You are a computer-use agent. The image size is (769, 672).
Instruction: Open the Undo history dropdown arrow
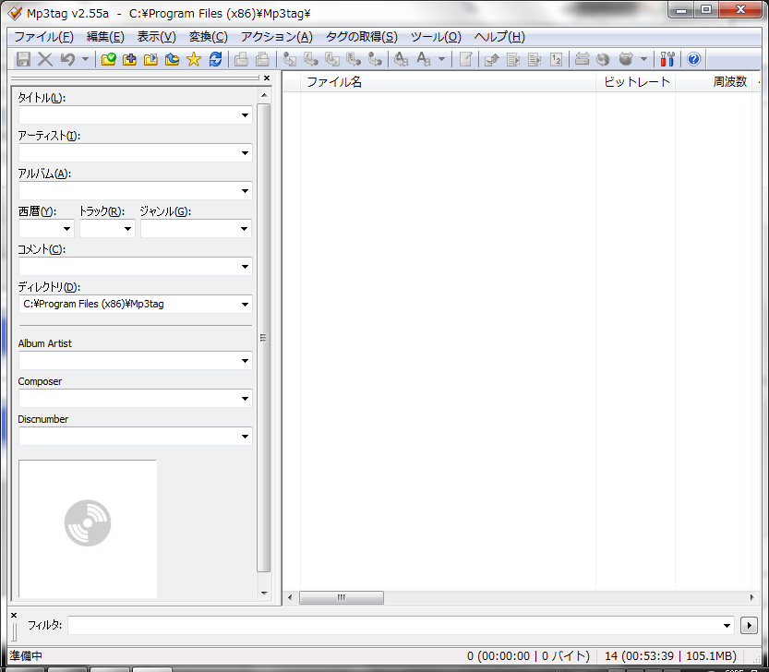coord(85,59)
